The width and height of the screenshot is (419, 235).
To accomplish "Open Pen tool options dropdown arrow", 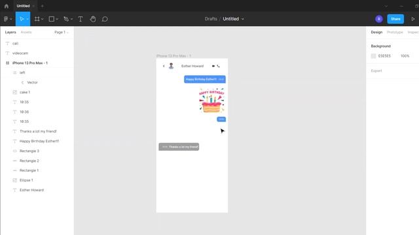I will click(71, 19).
